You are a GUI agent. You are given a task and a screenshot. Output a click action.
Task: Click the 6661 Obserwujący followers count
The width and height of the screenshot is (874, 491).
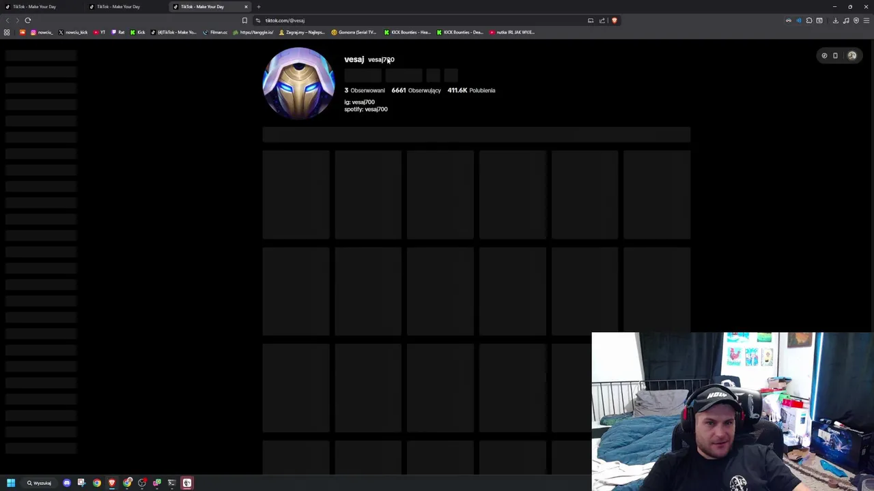tap(416, 90)
